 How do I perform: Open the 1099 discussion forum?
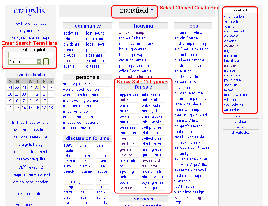coord(68,145)
